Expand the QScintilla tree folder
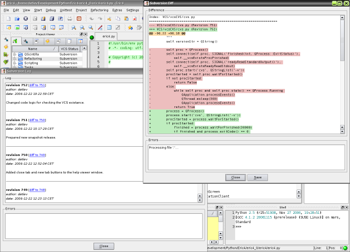The height and width of the screenshot is (252, 350). click(15, 55)
